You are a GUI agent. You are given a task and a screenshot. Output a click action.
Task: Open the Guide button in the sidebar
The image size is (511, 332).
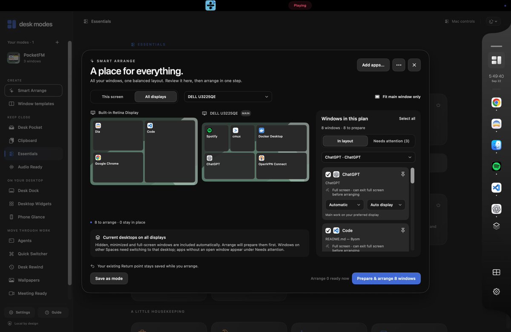53,312
